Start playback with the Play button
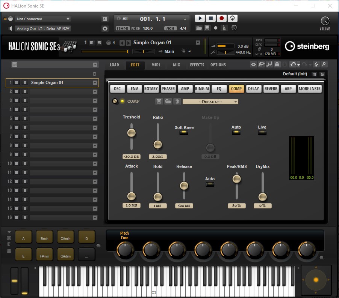Image resolution: width=339 pixels, height=298 pixels. [200, 18]
